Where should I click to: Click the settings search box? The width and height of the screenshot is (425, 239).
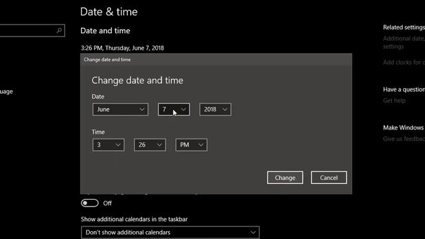click(x=32, y=31)
